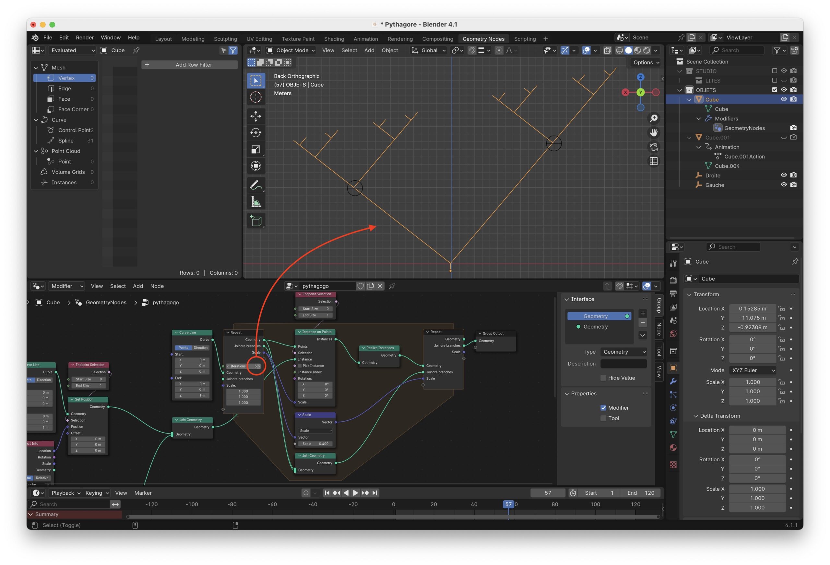
Task: Choose the Annotate pencil tool
Action: pyautogui.click(x=256, y=185)
